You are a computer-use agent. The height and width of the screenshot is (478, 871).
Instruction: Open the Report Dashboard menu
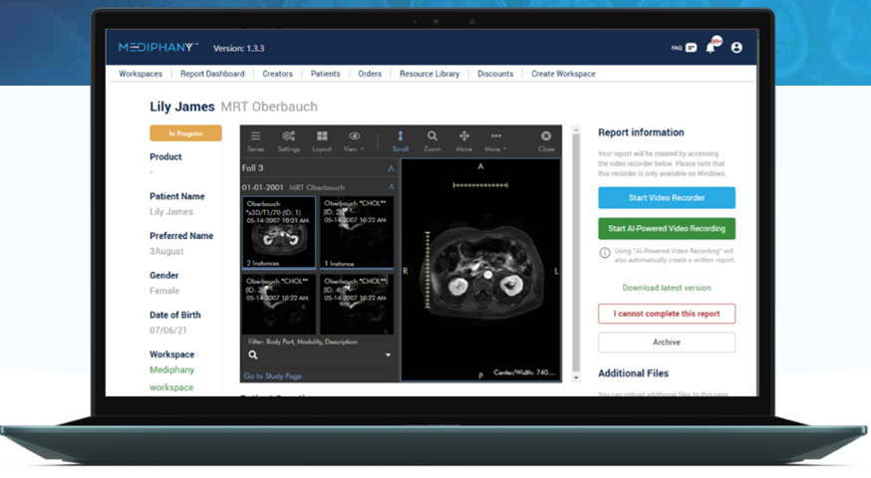[x=212, y=74]
